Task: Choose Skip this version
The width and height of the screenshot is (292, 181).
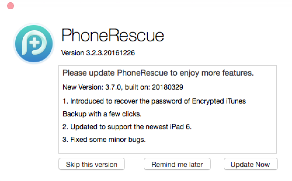Action: tap(92, 164)
